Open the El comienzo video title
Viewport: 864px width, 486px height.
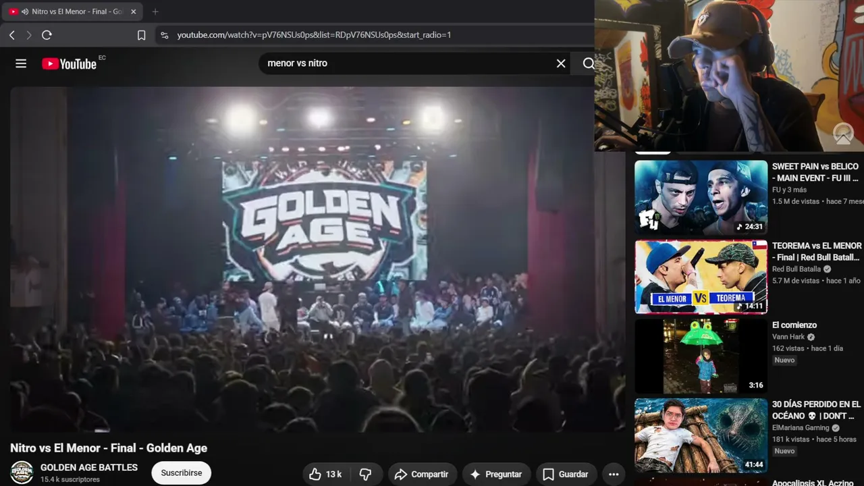tap(794, 325)
